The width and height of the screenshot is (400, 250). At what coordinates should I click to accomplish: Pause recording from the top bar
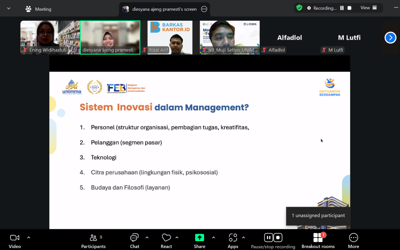point(342,8)
